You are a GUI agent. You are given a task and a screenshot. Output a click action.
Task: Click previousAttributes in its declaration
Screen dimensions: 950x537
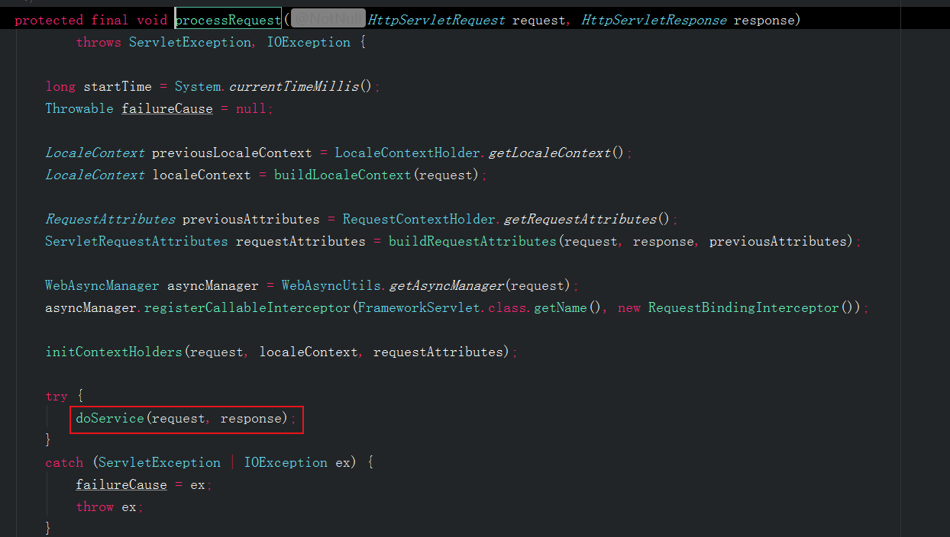[x=250, y=219]
